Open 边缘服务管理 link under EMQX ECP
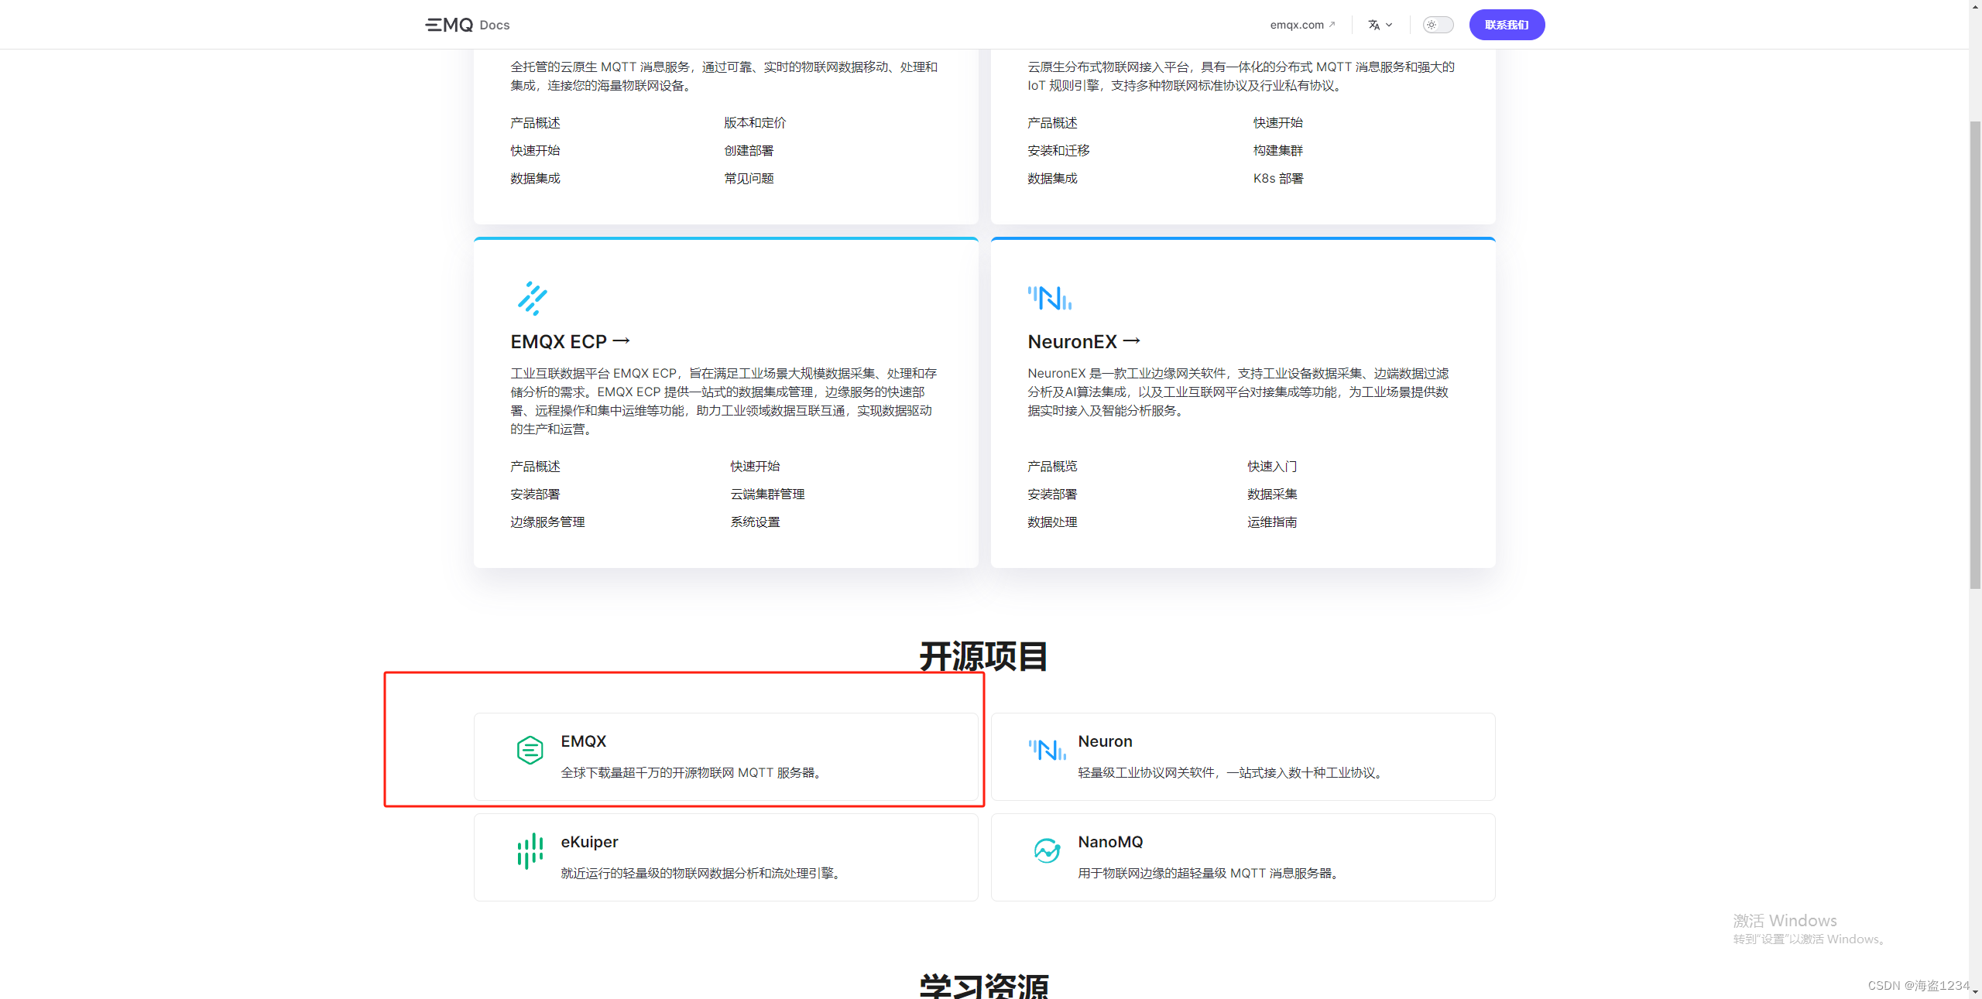This screenshot has width=1982, height=999. [x=547, y=522]
